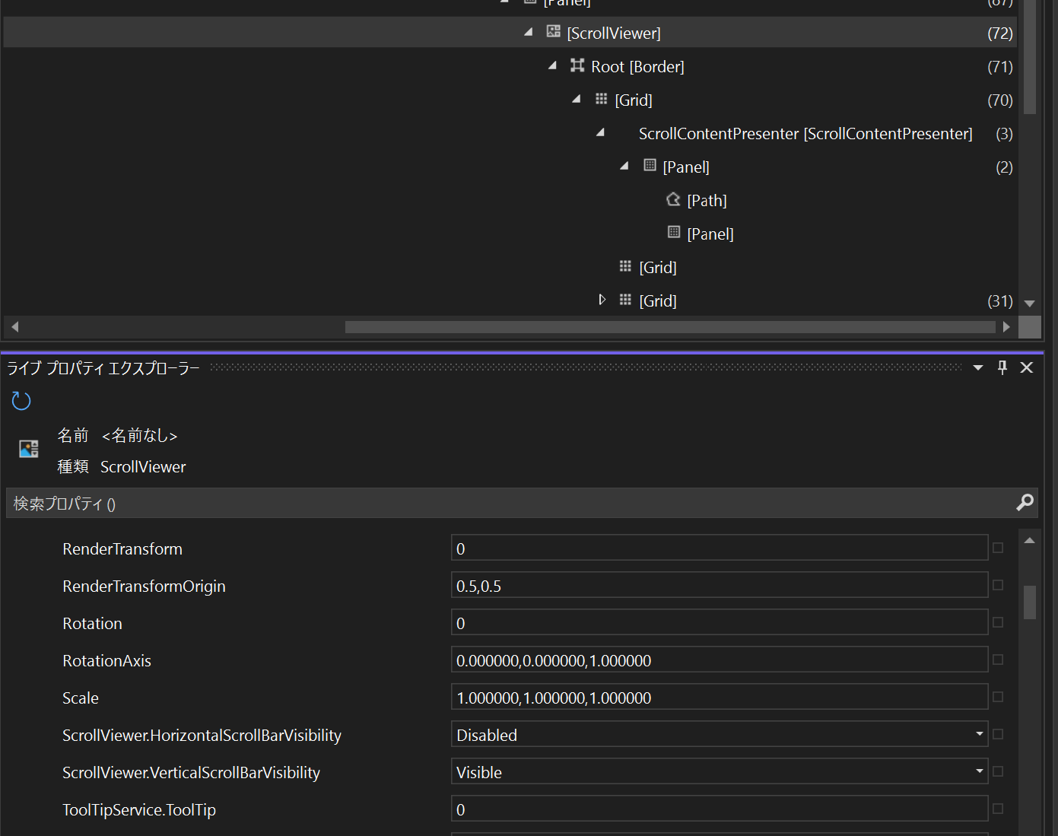The width and height of the screenshot is (1058, 836).
Task: Click the Root [Border] element icon
Action: [x=577, y=65]
